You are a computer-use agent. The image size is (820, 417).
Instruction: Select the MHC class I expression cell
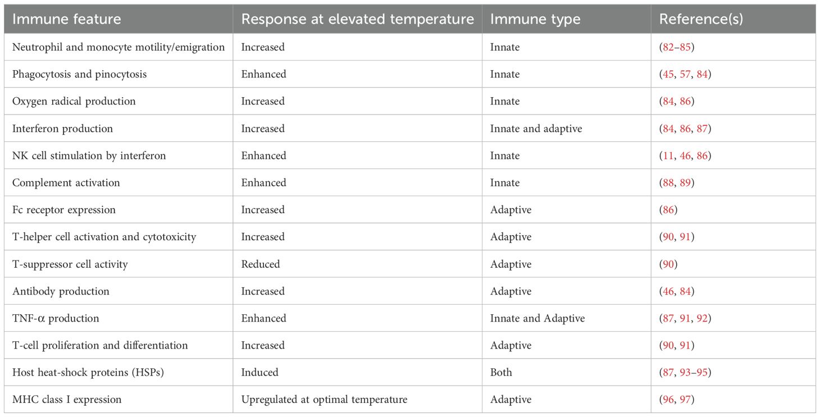pyautogui.click(x=66, y=400)
